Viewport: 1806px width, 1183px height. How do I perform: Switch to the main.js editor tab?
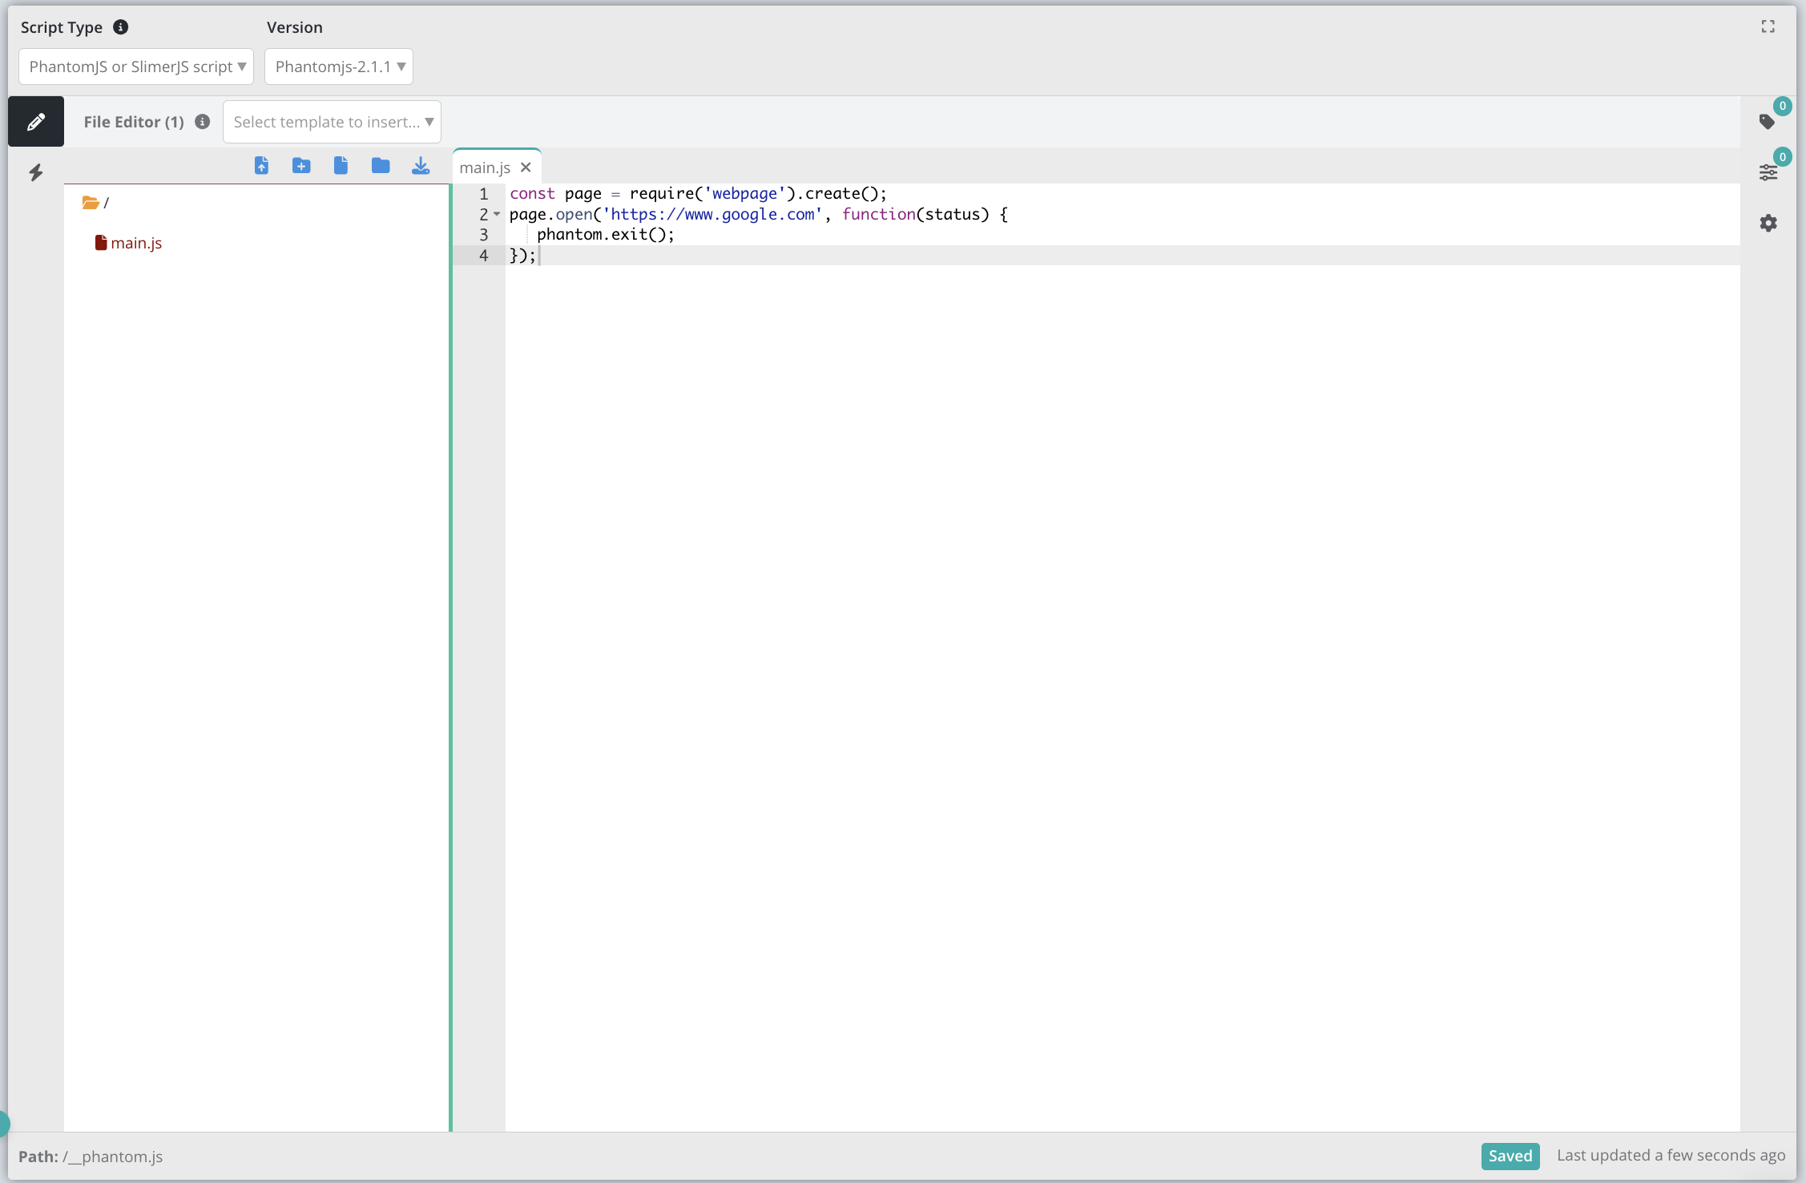485,168
